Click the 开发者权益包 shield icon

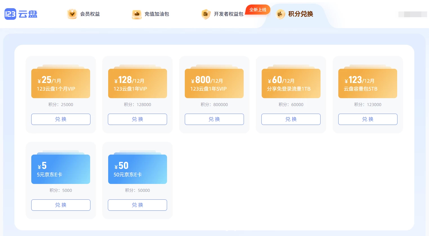pos(206,14)
